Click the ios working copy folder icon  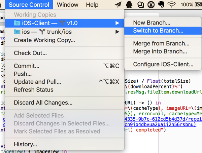[x=17, y=32]
